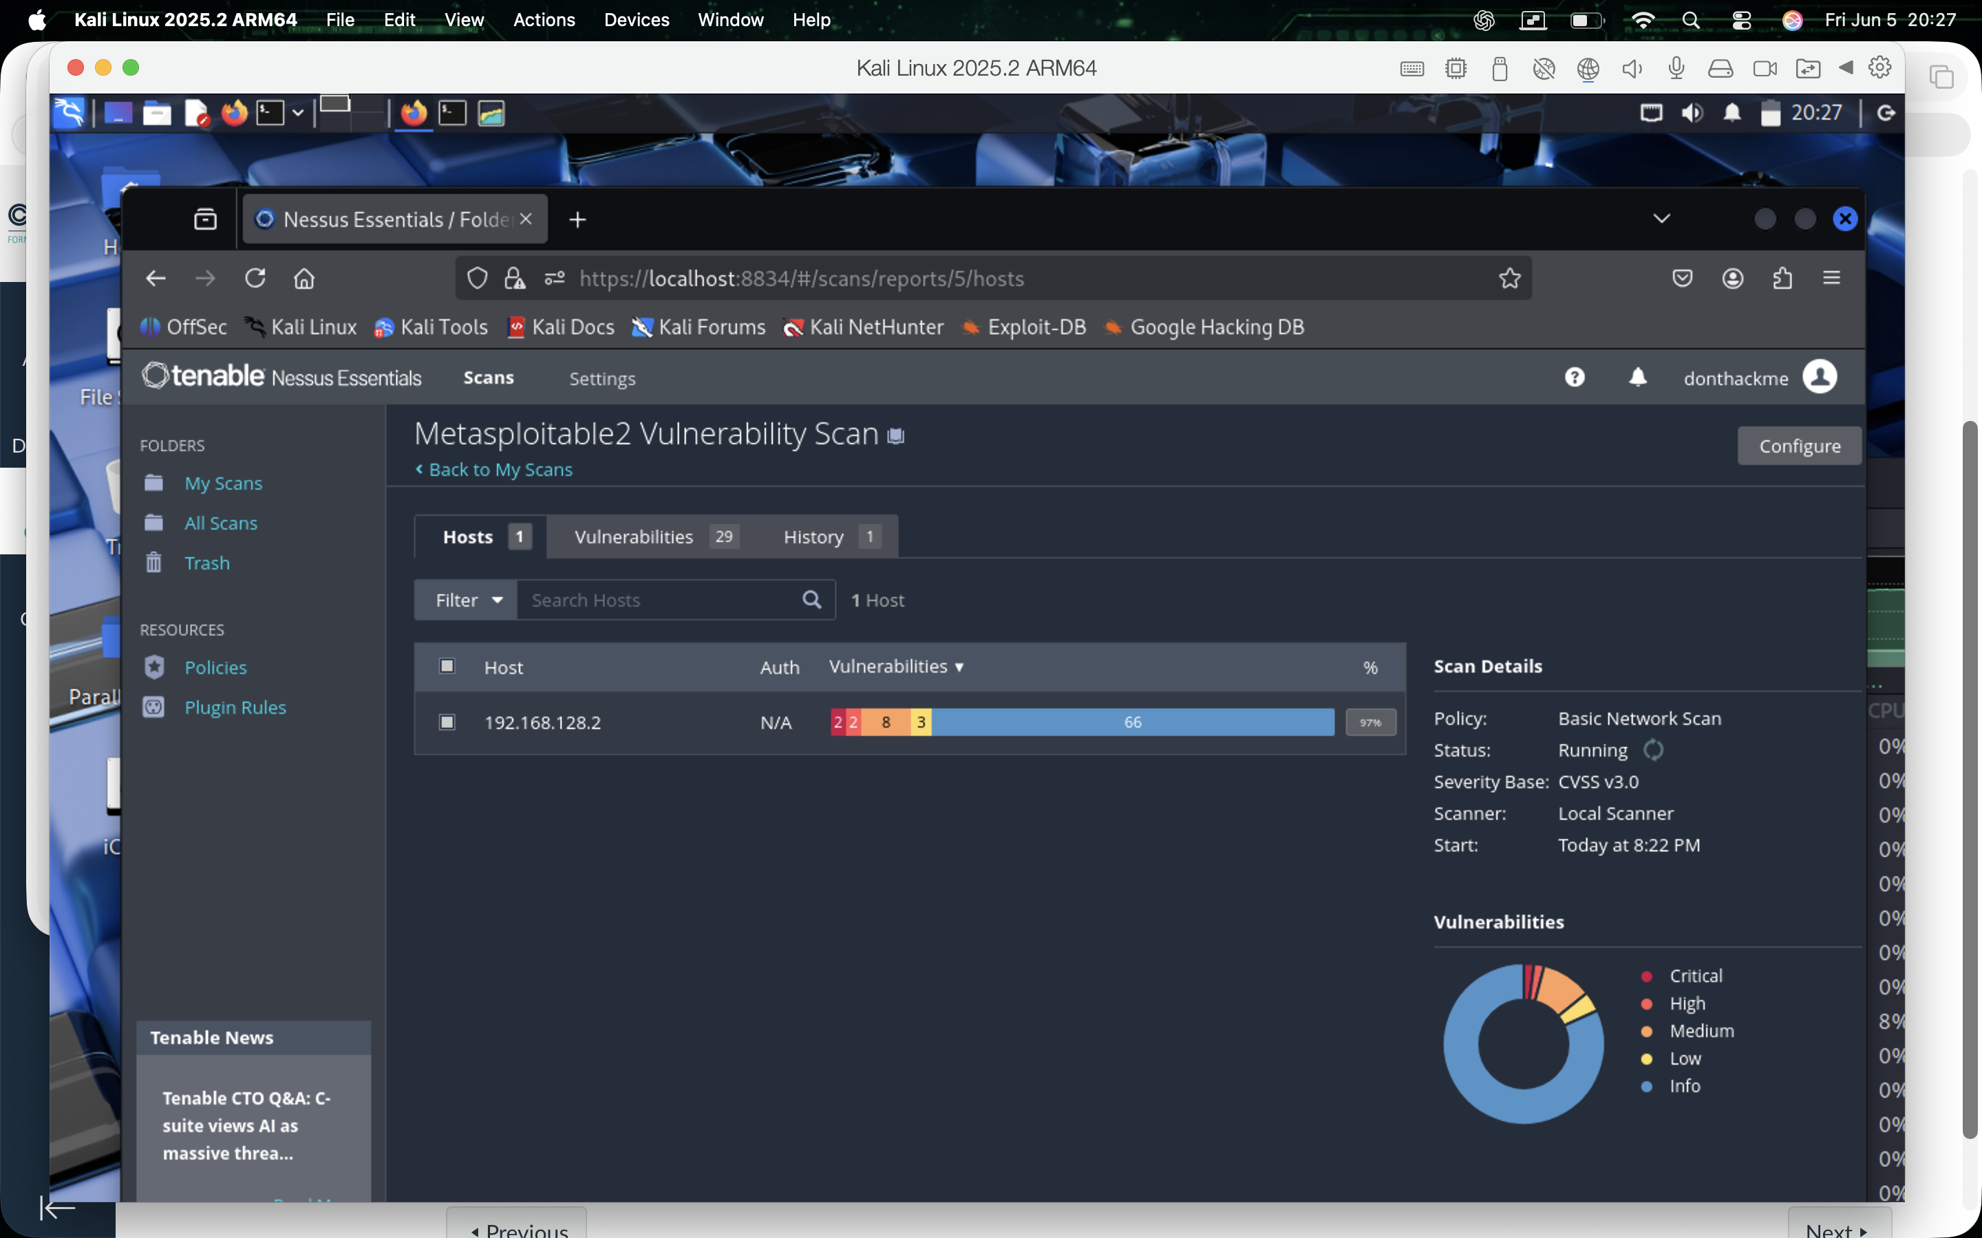Sort by the Vulnerabilities column arrow

pyautogui.click(x=959, y=667)
